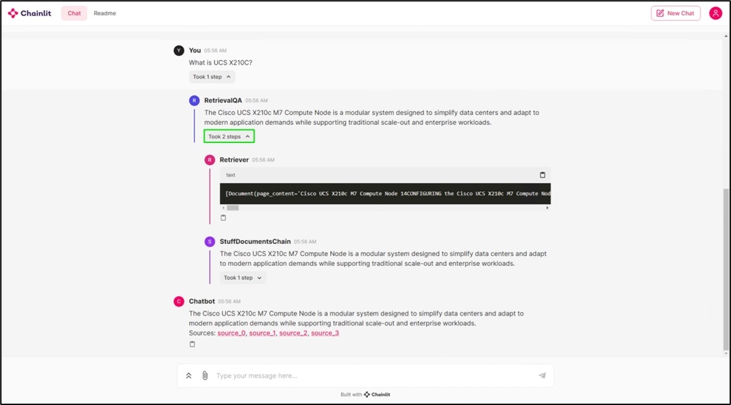The width and height of the screenshot is (731, 405).
Task: Copy the Retriever message via clipboard icon below
Action: point(223,218)
